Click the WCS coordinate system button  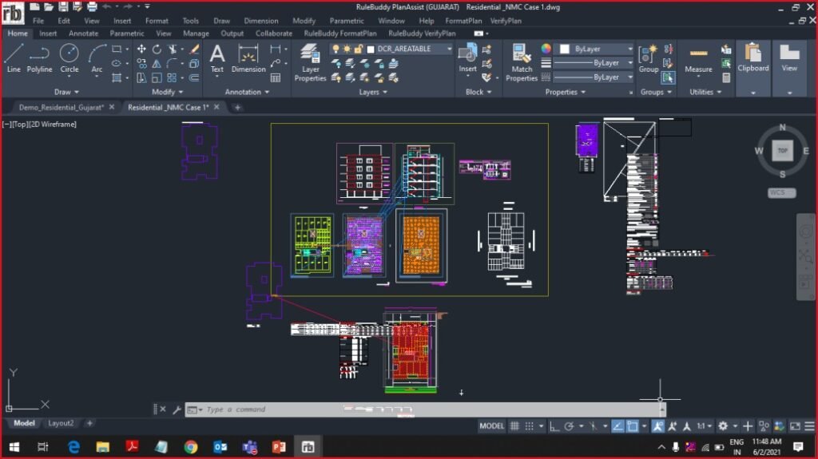781,192
